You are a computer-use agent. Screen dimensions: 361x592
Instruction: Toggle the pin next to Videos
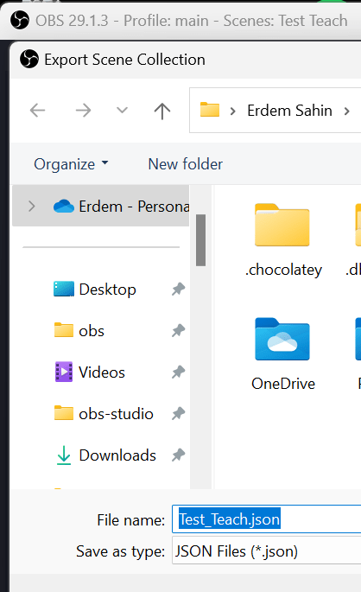(178, 372)
